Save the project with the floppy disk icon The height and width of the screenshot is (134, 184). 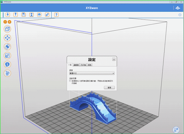tap(24, 15)
